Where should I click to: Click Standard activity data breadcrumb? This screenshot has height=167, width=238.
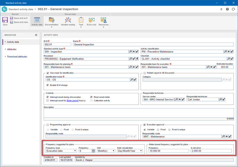[21, 9]
